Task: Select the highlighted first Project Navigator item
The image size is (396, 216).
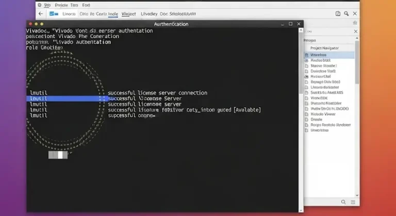Action: [x=329, y=55]
